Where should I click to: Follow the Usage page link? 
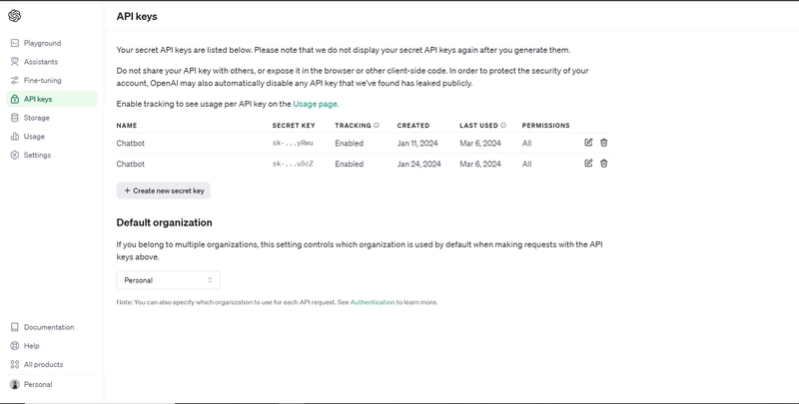pyautogui.click(x=315, y=104)
